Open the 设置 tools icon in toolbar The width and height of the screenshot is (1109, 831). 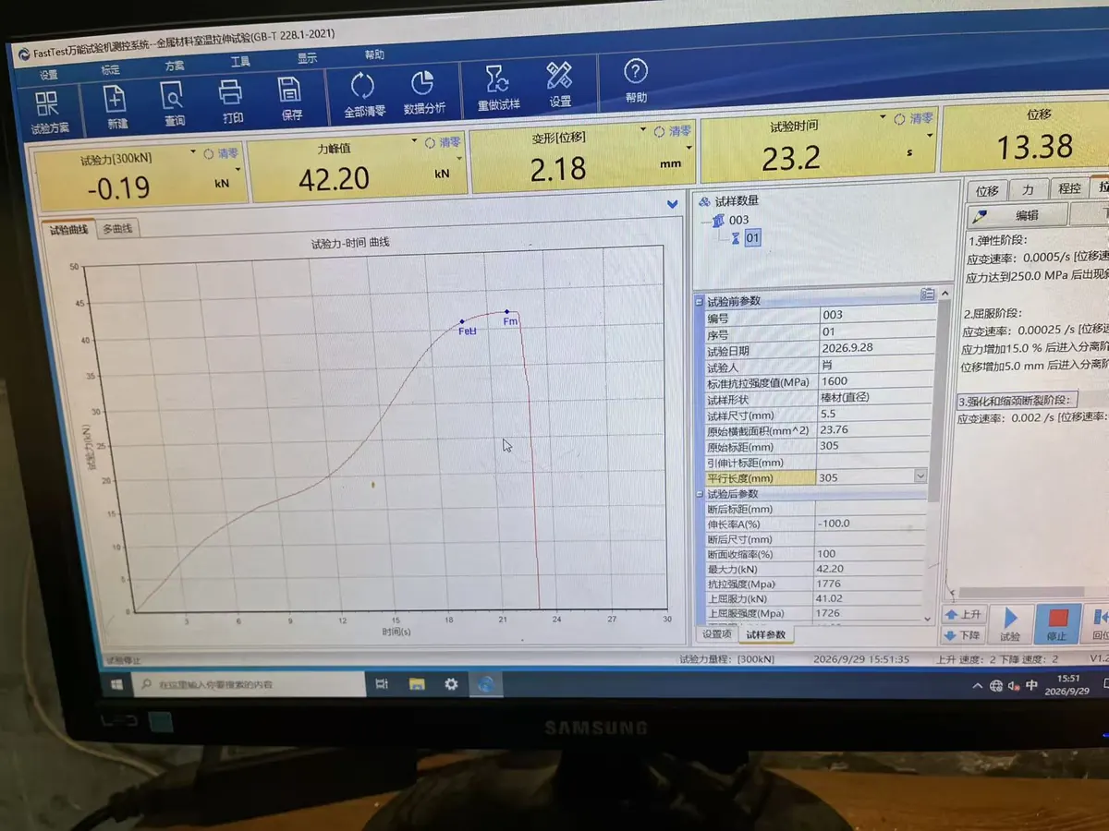pyautogui.click(x=560, y=86)
